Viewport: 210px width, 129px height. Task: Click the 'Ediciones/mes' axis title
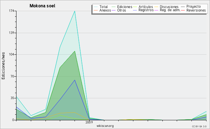click(3, 66)
